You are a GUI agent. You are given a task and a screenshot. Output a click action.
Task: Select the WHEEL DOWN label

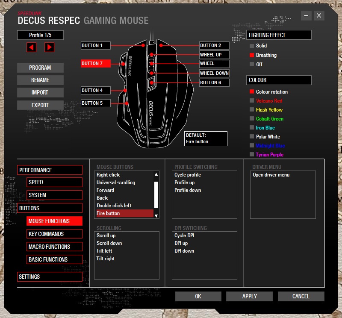coord(214,73)
